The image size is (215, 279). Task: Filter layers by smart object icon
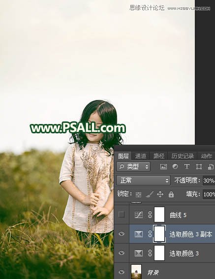tap(211, 166)
